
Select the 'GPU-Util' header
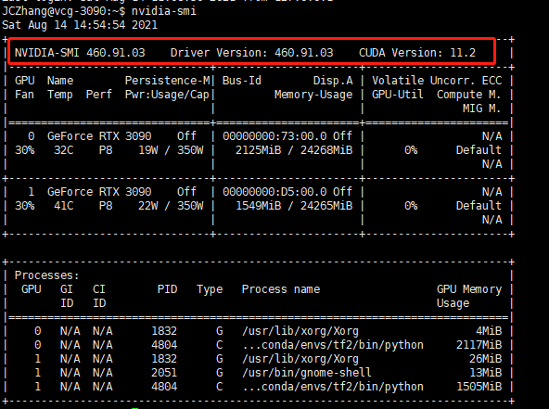pyautogui.click(x=398, y=95)
